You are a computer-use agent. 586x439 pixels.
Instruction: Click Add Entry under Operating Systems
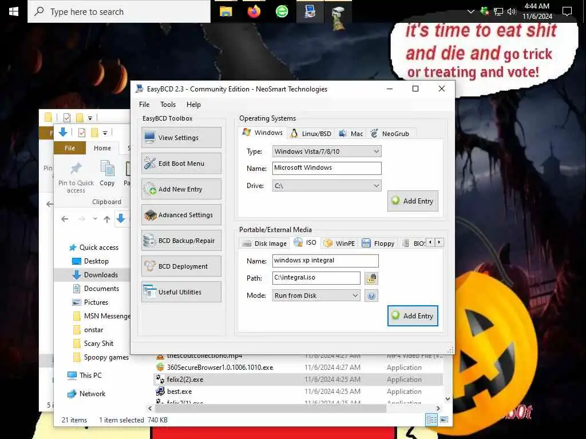tap(413, 201)
